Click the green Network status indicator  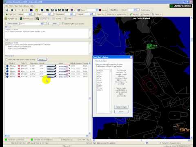coord(32,140)
